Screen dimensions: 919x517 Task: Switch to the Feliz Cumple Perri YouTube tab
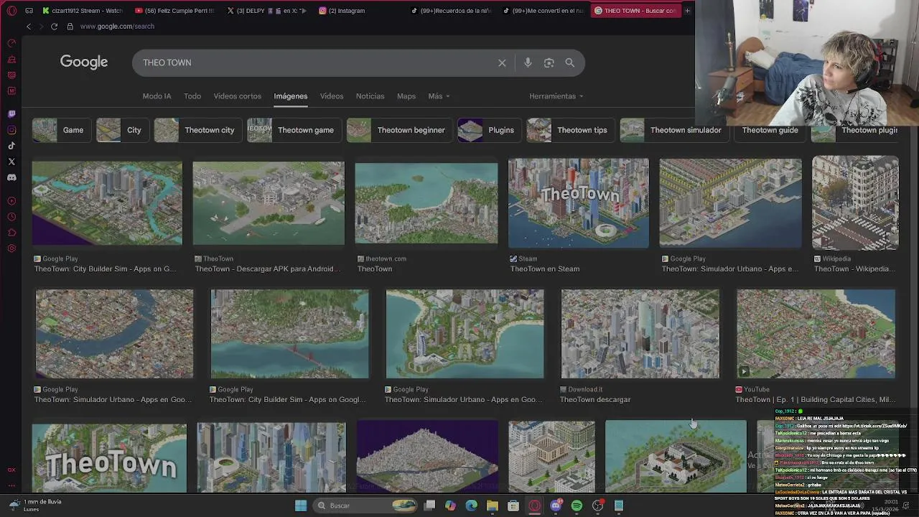[174, 11]
